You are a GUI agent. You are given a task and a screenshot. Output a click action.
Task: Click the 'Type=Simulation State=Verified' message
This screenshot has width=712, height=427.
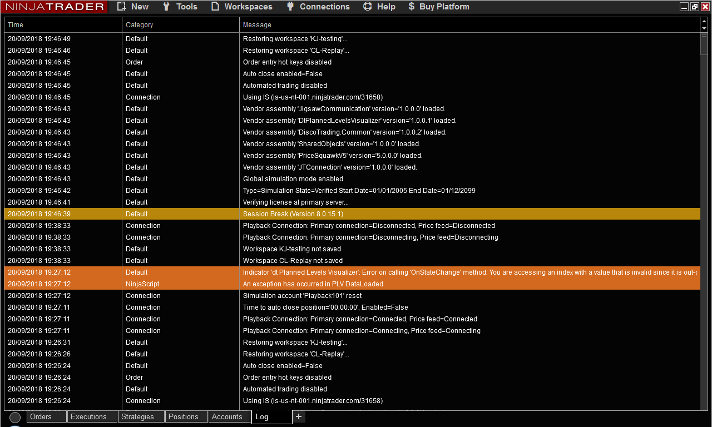[x=359, y=191]
